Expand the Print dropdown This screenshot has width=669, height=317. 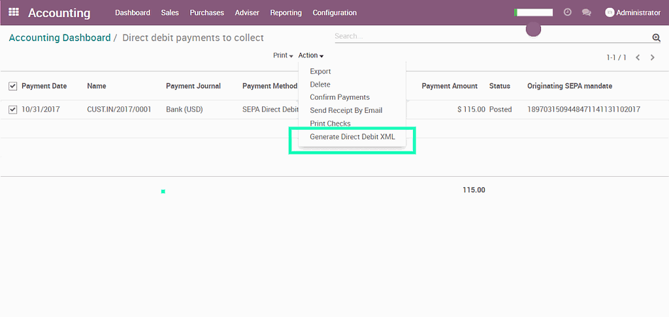(283, 55)
